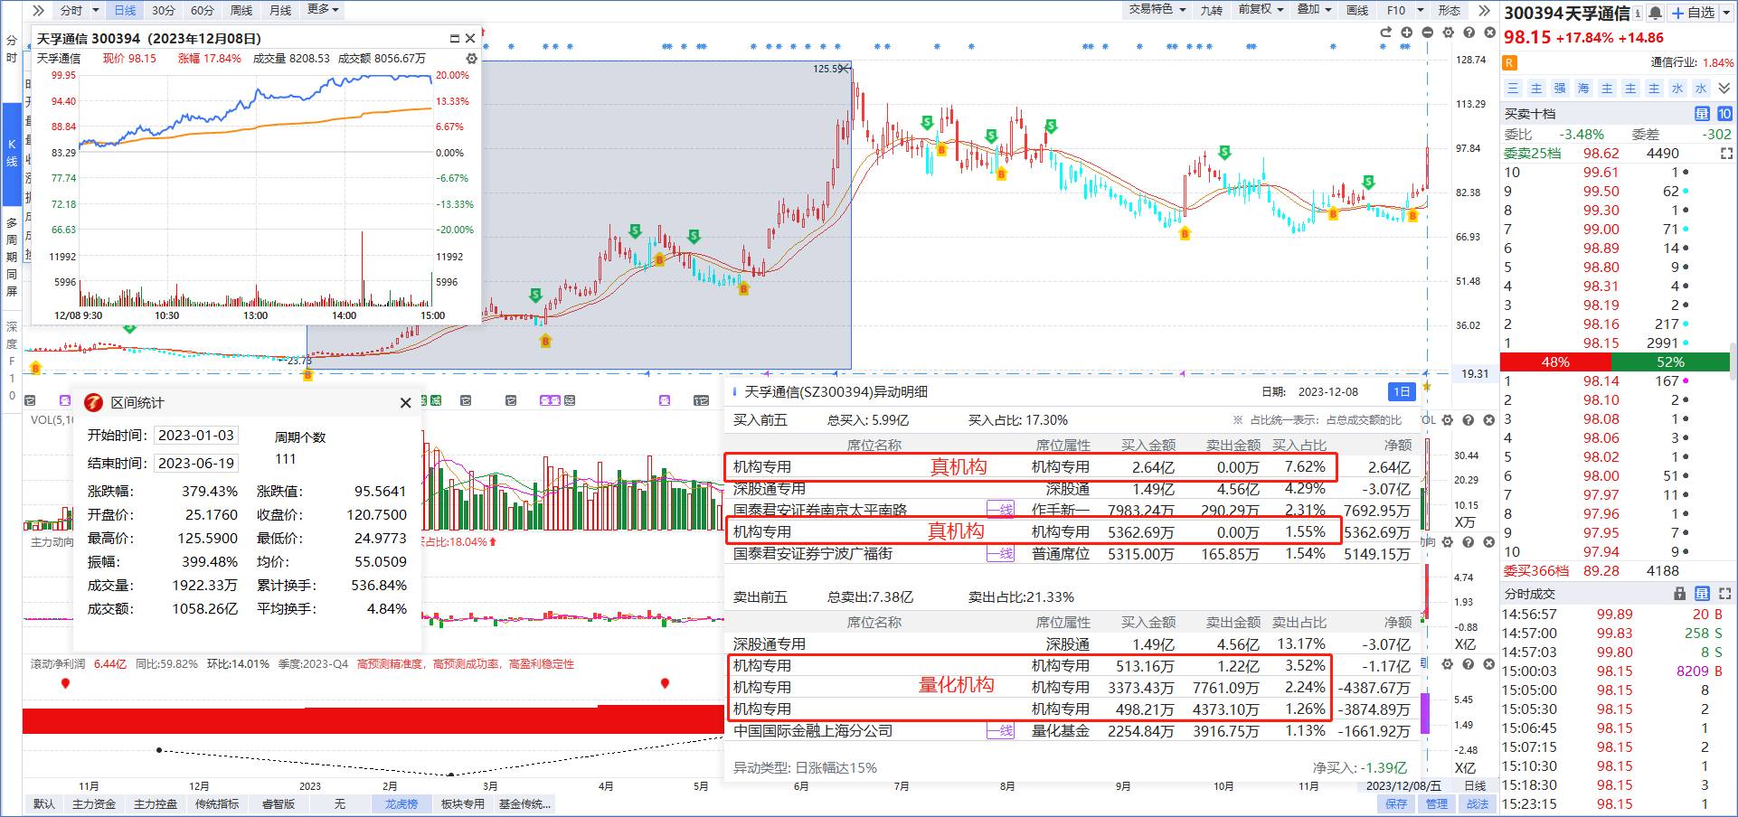This screenshot has height=817, width=1738.
Task: Click the 强 tag in stock tags row
Action: point(1560,89)
